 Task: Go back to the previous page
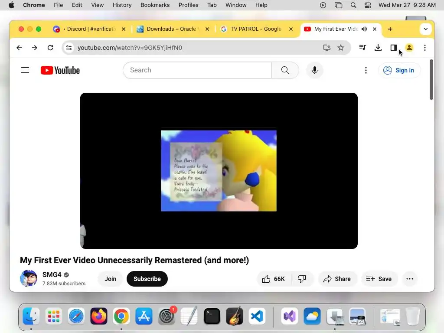click(19, 48)
